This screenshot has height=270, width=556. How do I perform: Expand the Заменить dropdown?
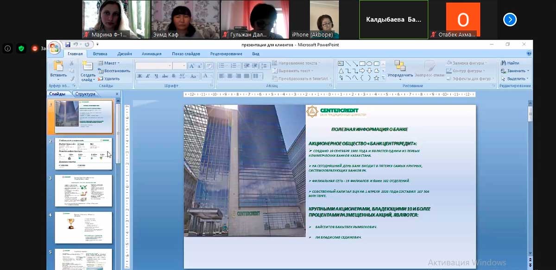point(528,71)
